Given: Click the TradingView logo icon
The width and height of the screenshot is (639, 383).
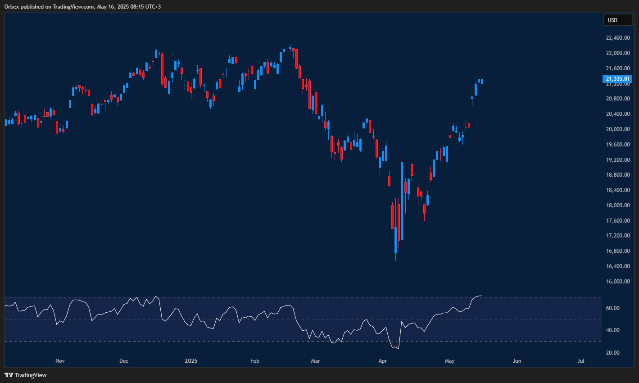Looking at the screenshot, I should (8, 375).
